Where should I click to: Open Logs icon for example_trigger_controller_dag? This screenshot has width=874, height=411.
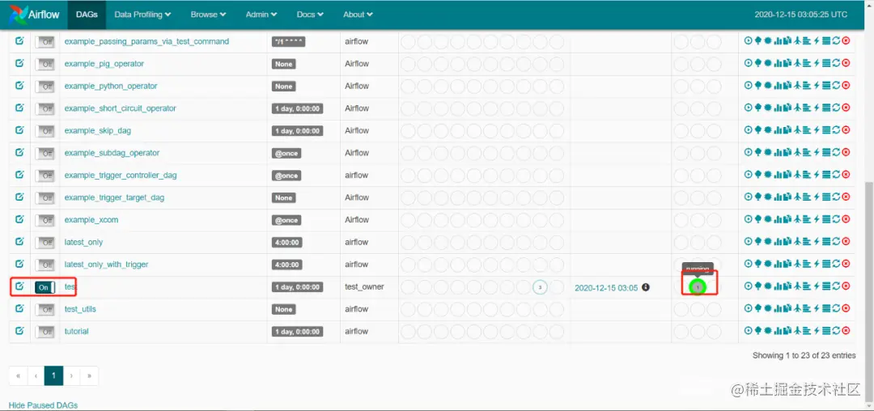click(x=826, y=175)
